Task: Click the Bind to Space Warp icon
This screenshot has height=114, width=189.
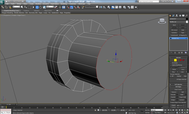Action: point(10,7)
